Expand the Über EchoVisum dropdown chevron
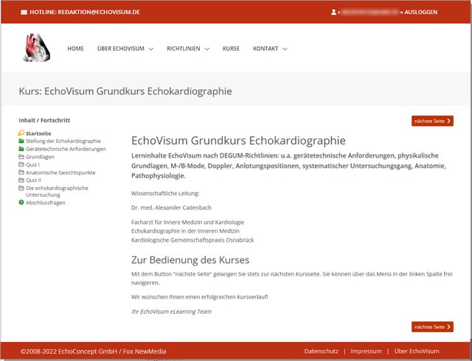Image resolution: width=472 pixels, height=361 pixels. pyautogui.click(x=151, y=49)
